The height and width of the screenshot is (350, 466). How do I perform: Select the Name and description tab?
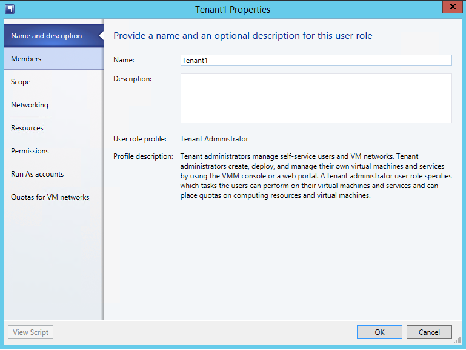pyautogui.click(x=47, y=36)
